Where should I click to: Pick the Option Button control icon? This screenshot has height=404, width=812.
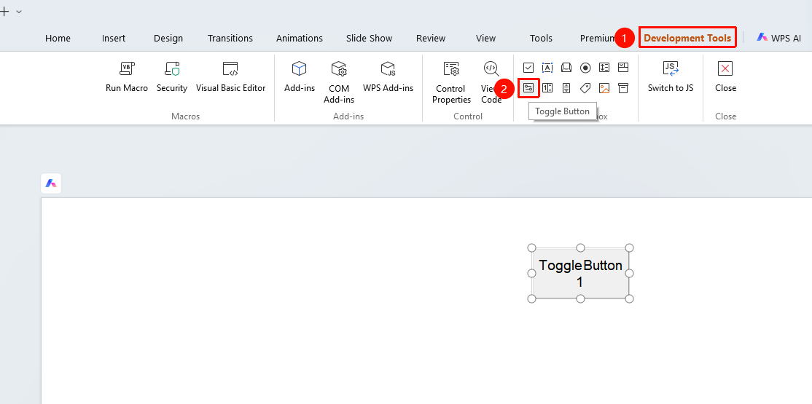585,67
